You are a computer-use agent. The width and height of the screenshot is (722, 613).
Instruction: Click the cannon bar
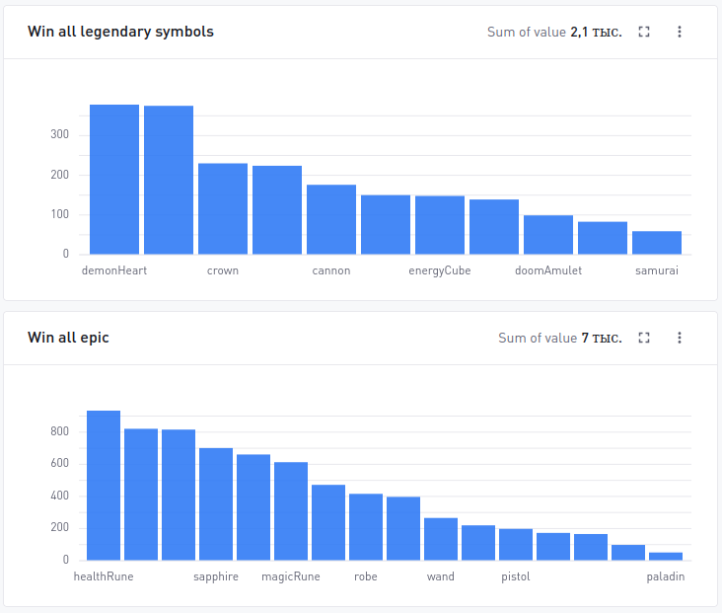331,219
